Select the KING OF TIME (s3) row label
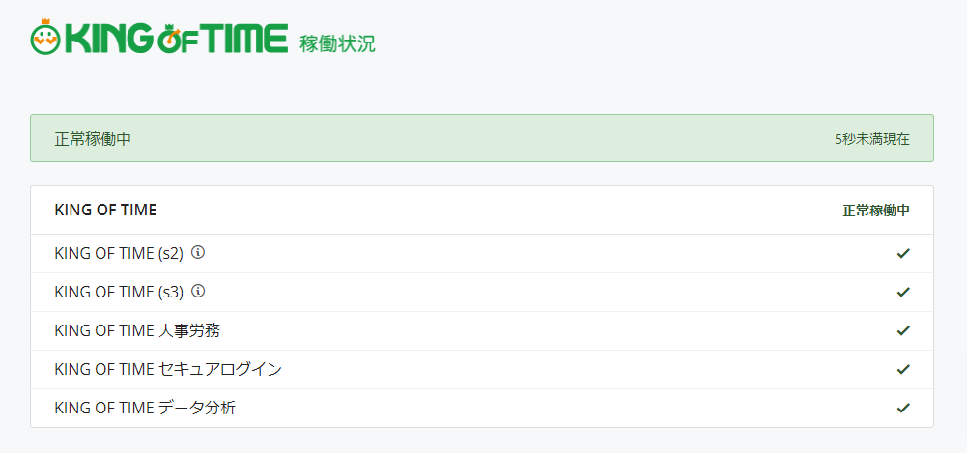The image size is (967, 453). pos(119,292)
